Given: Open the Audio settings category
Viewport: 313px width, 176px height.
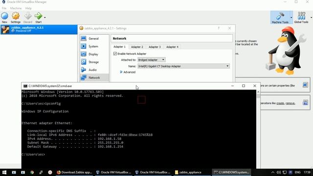Looking at the screenshot, I should (x=94, y=70).
